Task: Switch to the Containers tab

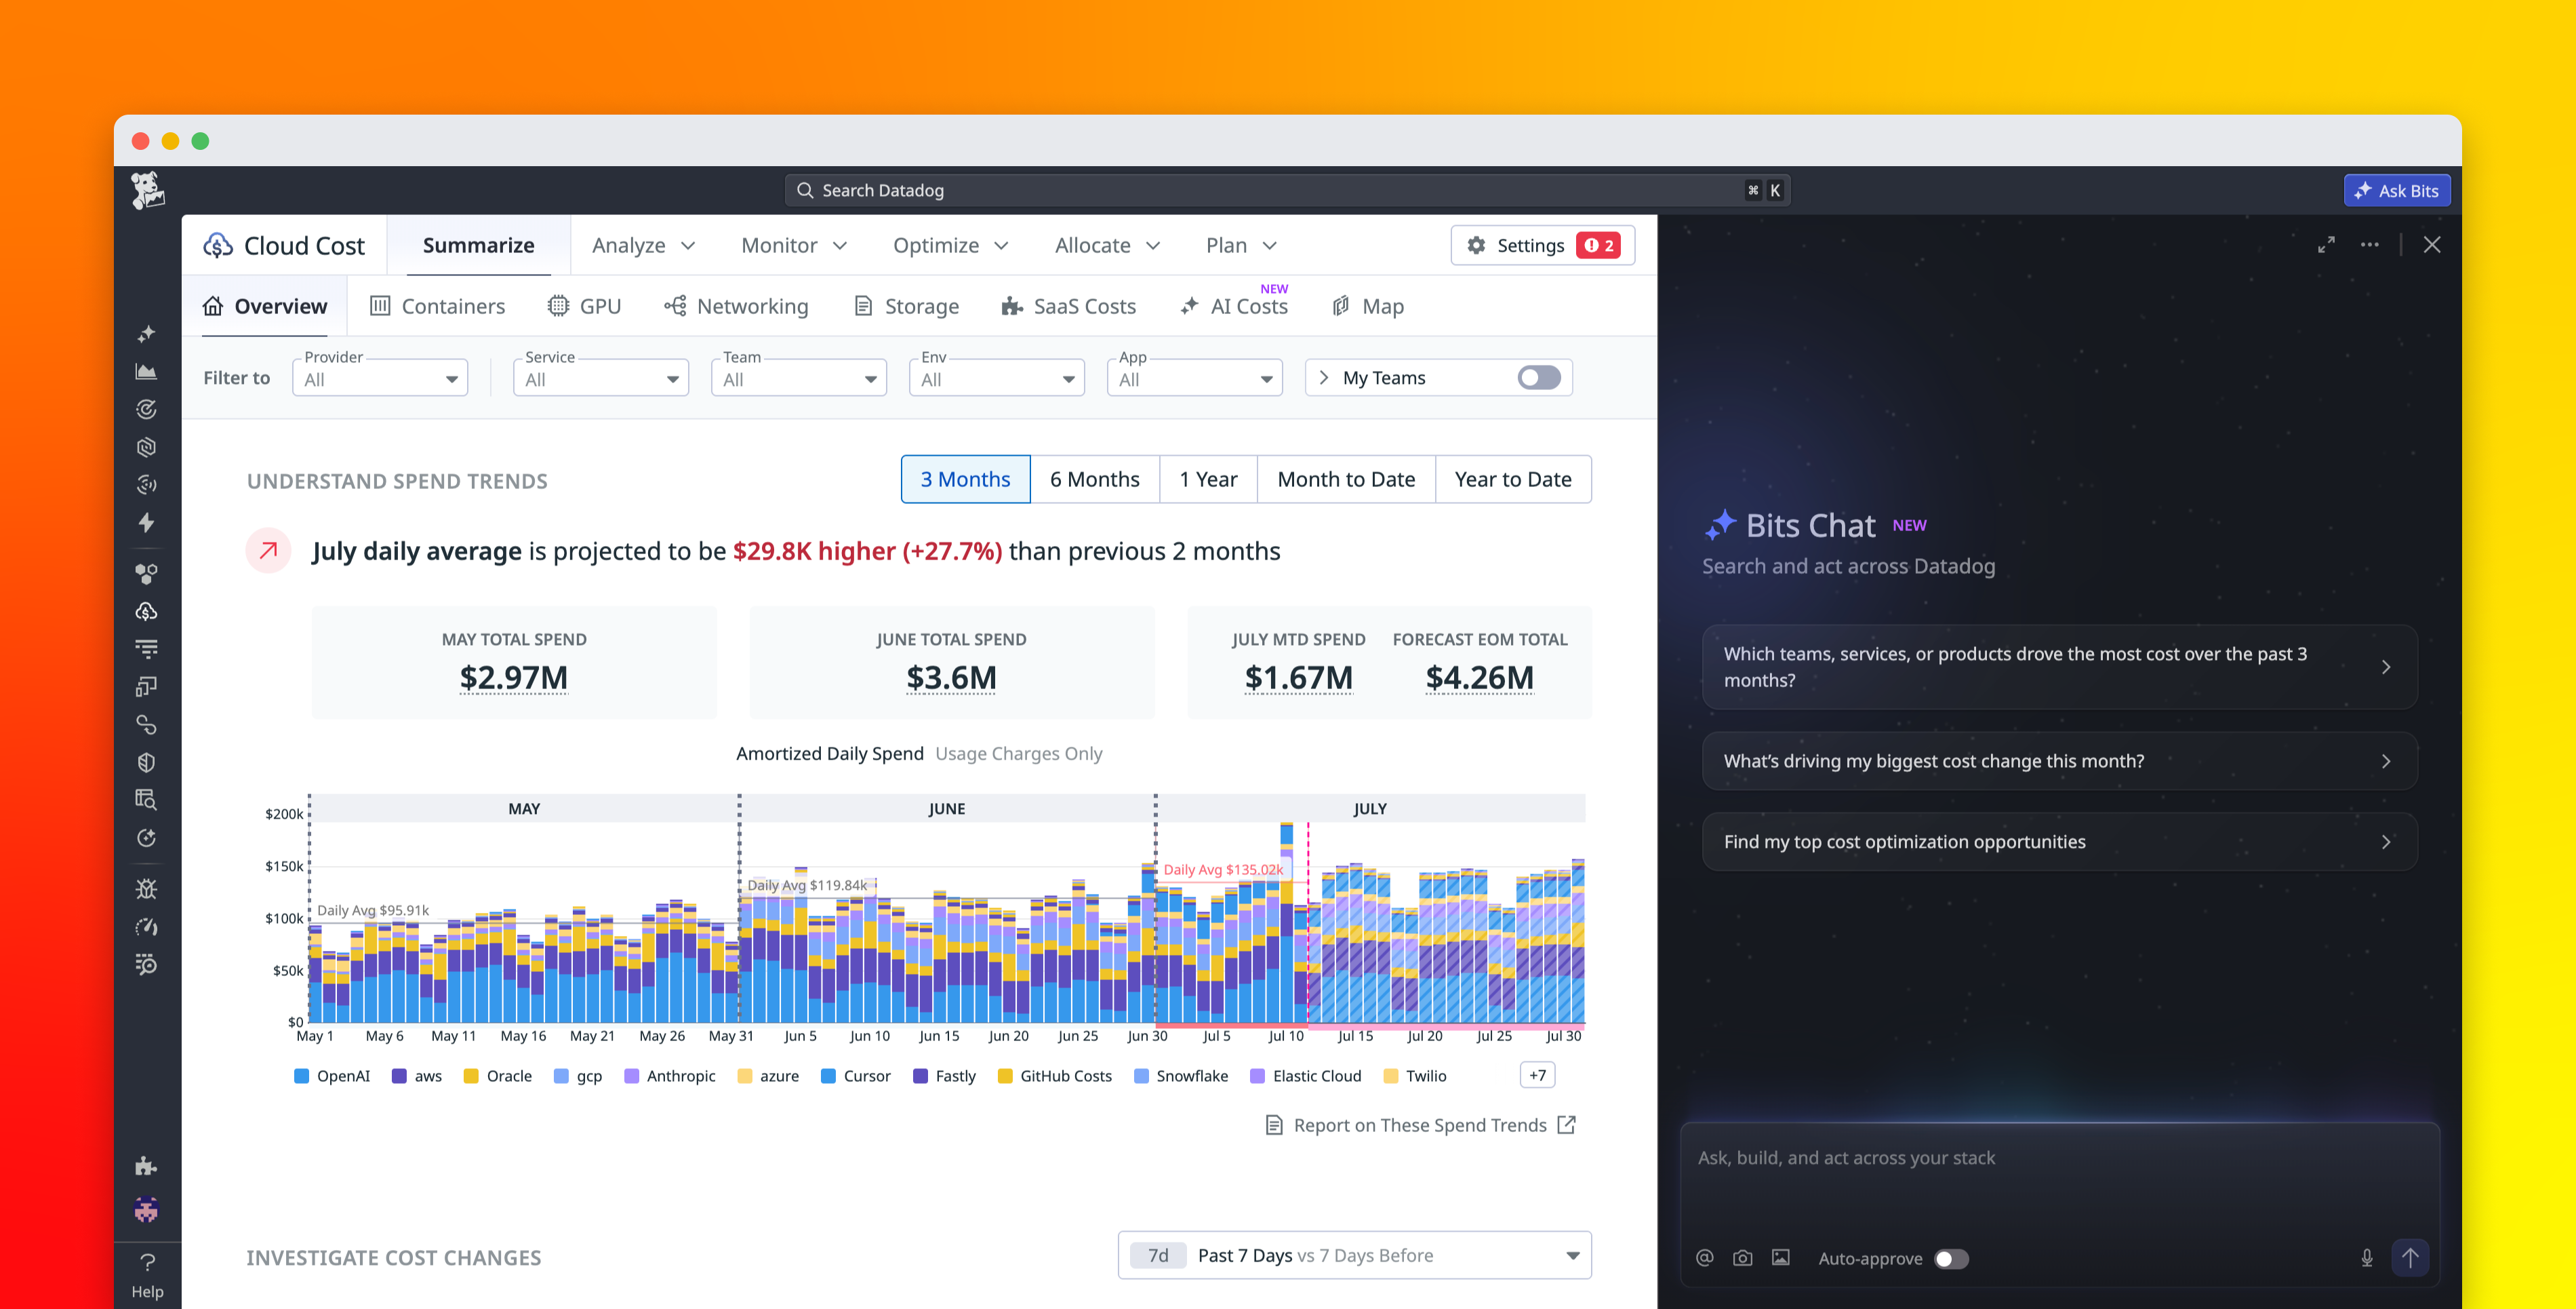Action: pyautogui.click(x=437, y=307)
